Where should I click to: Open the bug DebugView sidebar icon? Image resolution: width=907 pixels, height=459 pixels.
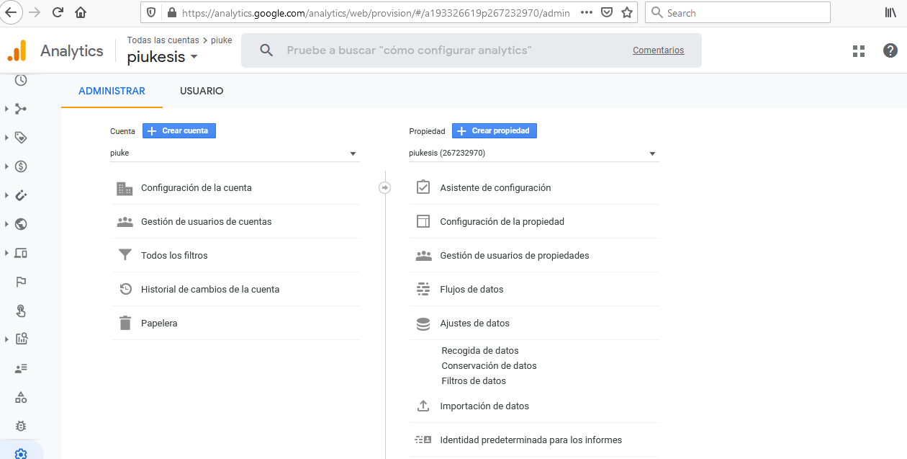21,426
